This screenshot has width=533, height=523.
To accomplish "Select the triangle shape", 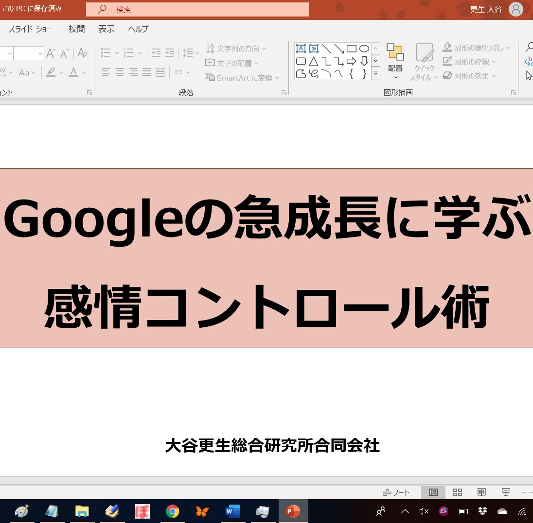I will (x=314, y=61).
